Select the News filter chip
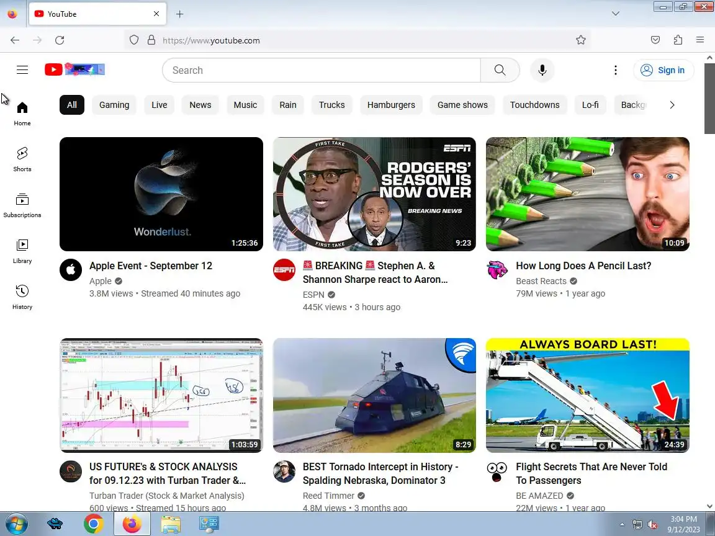Viewport: 715px width, 536px height. point(200,105)
